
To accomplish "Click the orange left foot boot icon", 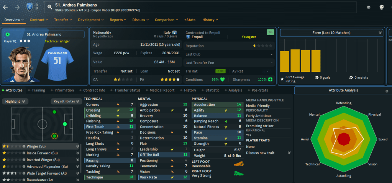I will pos(239,164).
